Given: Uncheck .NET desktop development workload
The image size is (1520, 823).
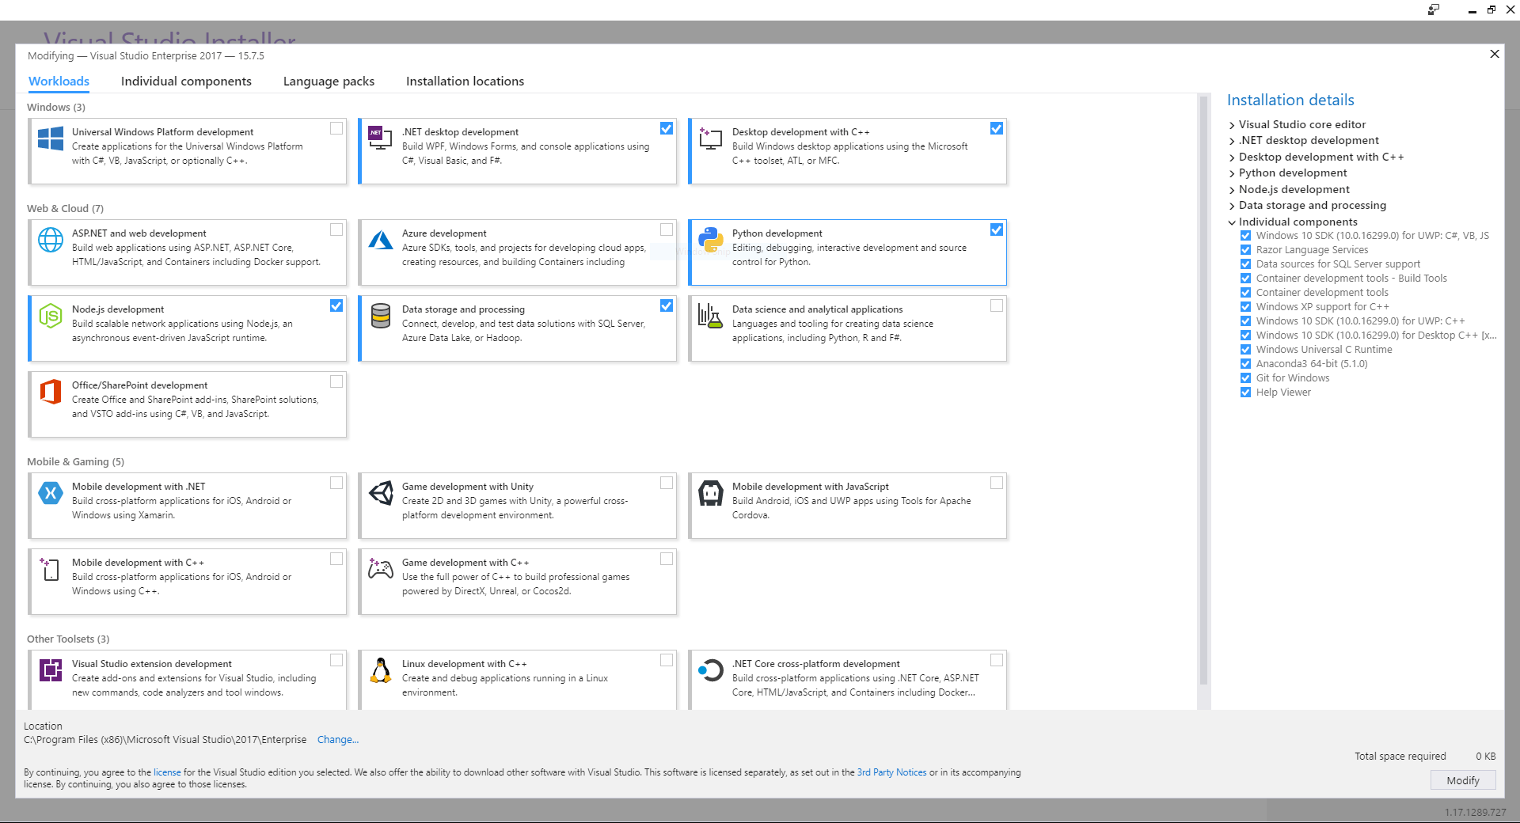Looking at the screenshot, I should (x=667, y=128).
